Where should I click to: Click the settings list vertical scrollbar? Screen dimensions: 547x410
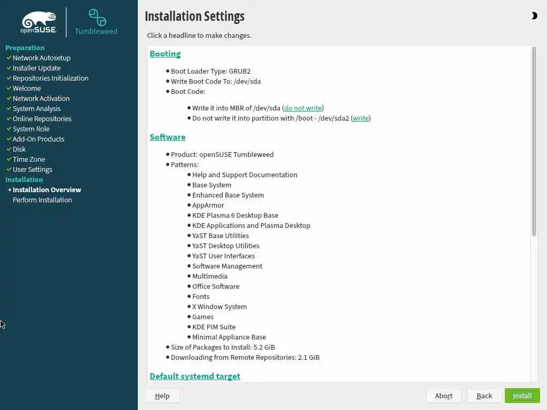click(534, 141)
